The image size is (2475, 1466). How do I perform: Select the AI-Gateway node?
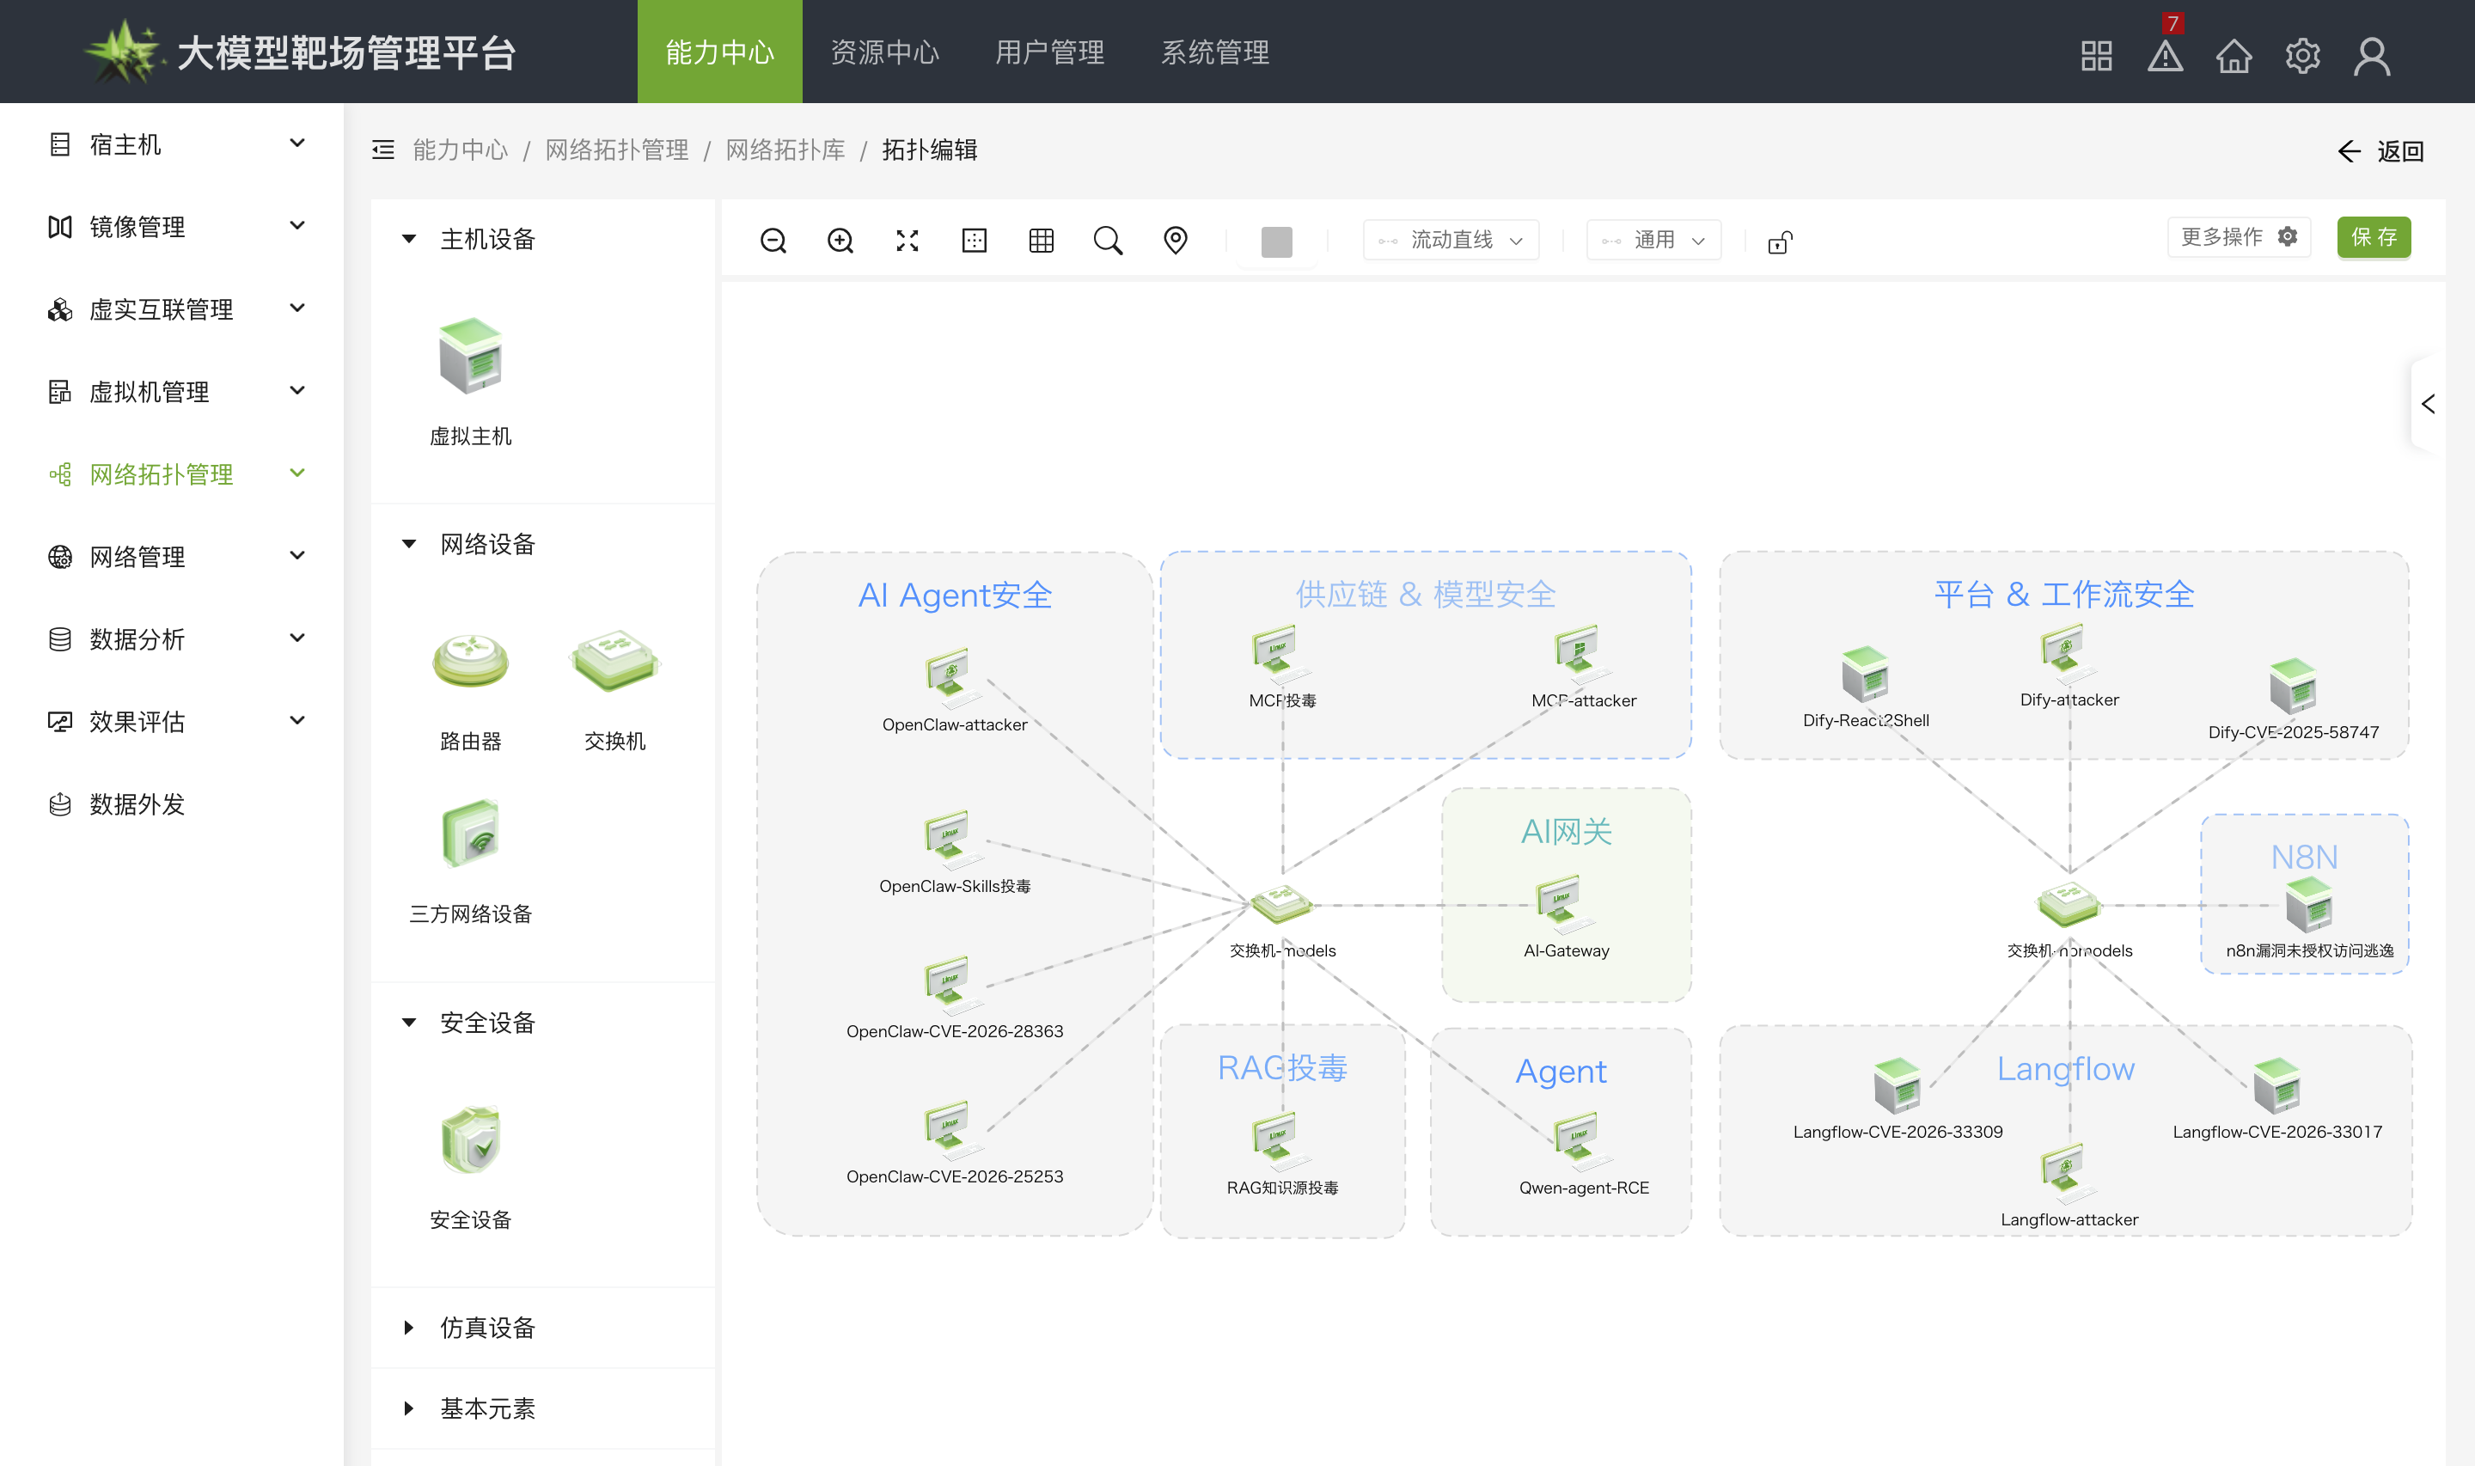click(1564, 904)
